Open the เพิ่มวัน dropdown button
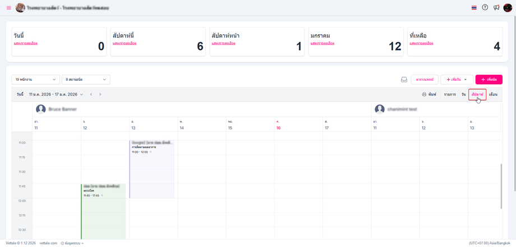This screenshot has width=516, height=247. [x=457, y=80]
